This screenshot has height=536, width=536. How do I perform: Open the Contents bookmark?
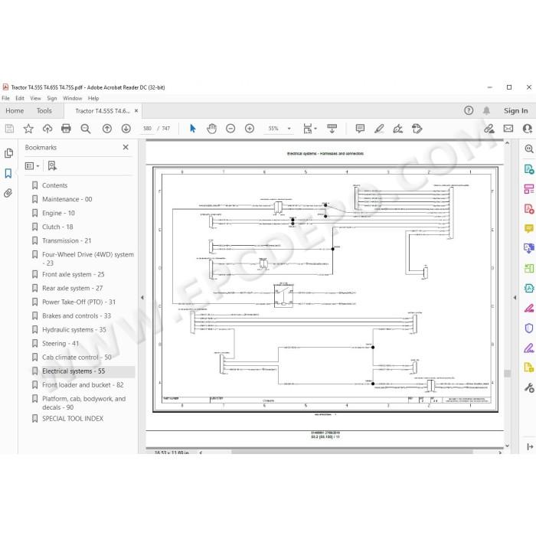pyautogui.click(x=54, y=185)
